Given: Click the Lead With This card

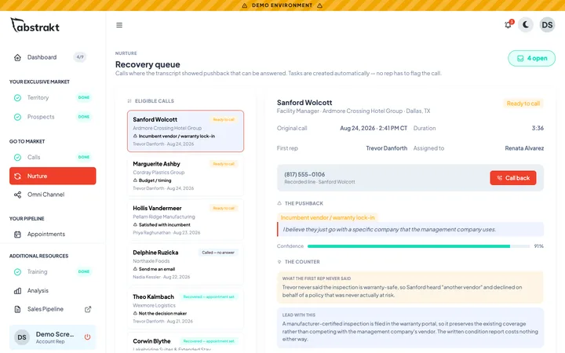Looking at the screenshot, I should pyautogui.click(x=410, y=328).
